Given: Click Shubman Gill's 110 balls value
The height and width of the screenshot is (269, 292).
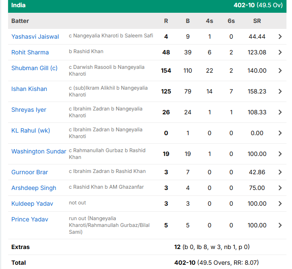Looking at the screenshot, I should click(188, 71).
